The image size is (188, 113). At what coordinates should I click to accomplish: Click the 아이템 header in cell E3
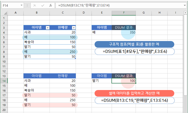102,28
